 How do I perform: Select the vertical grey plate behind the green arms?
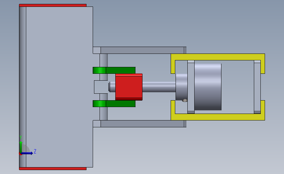coord(104,60)
